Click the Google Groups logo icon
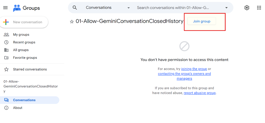This screenshot has height=123, width=265. 17,8
